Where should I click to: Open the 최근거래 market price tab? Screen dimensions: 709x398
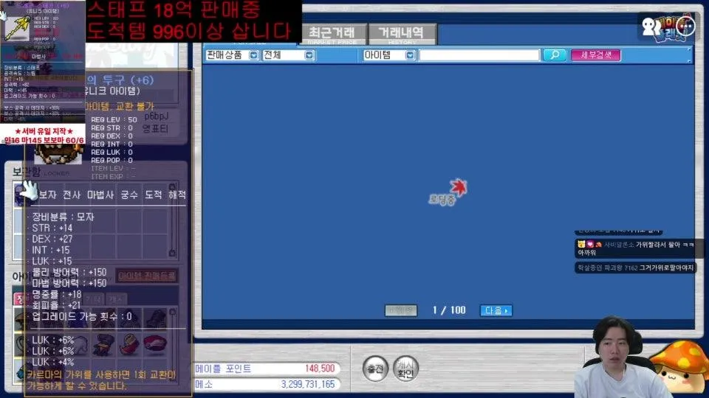point(332,35)
